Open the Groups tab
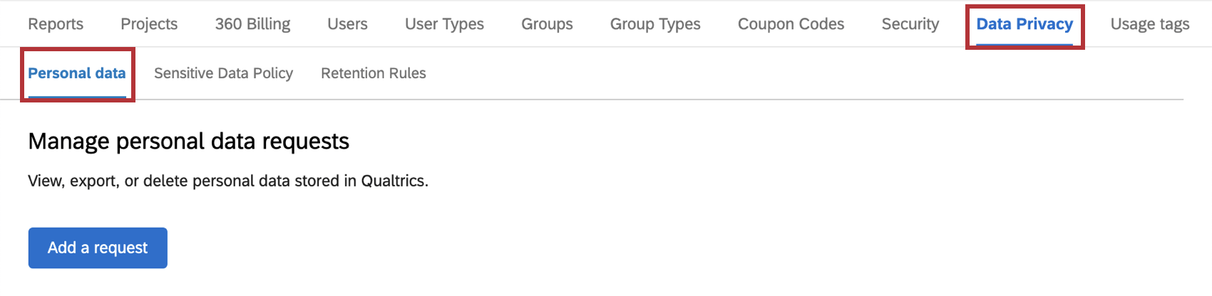The height and width of the screenshot is (296, 1212). coord(547,24)
